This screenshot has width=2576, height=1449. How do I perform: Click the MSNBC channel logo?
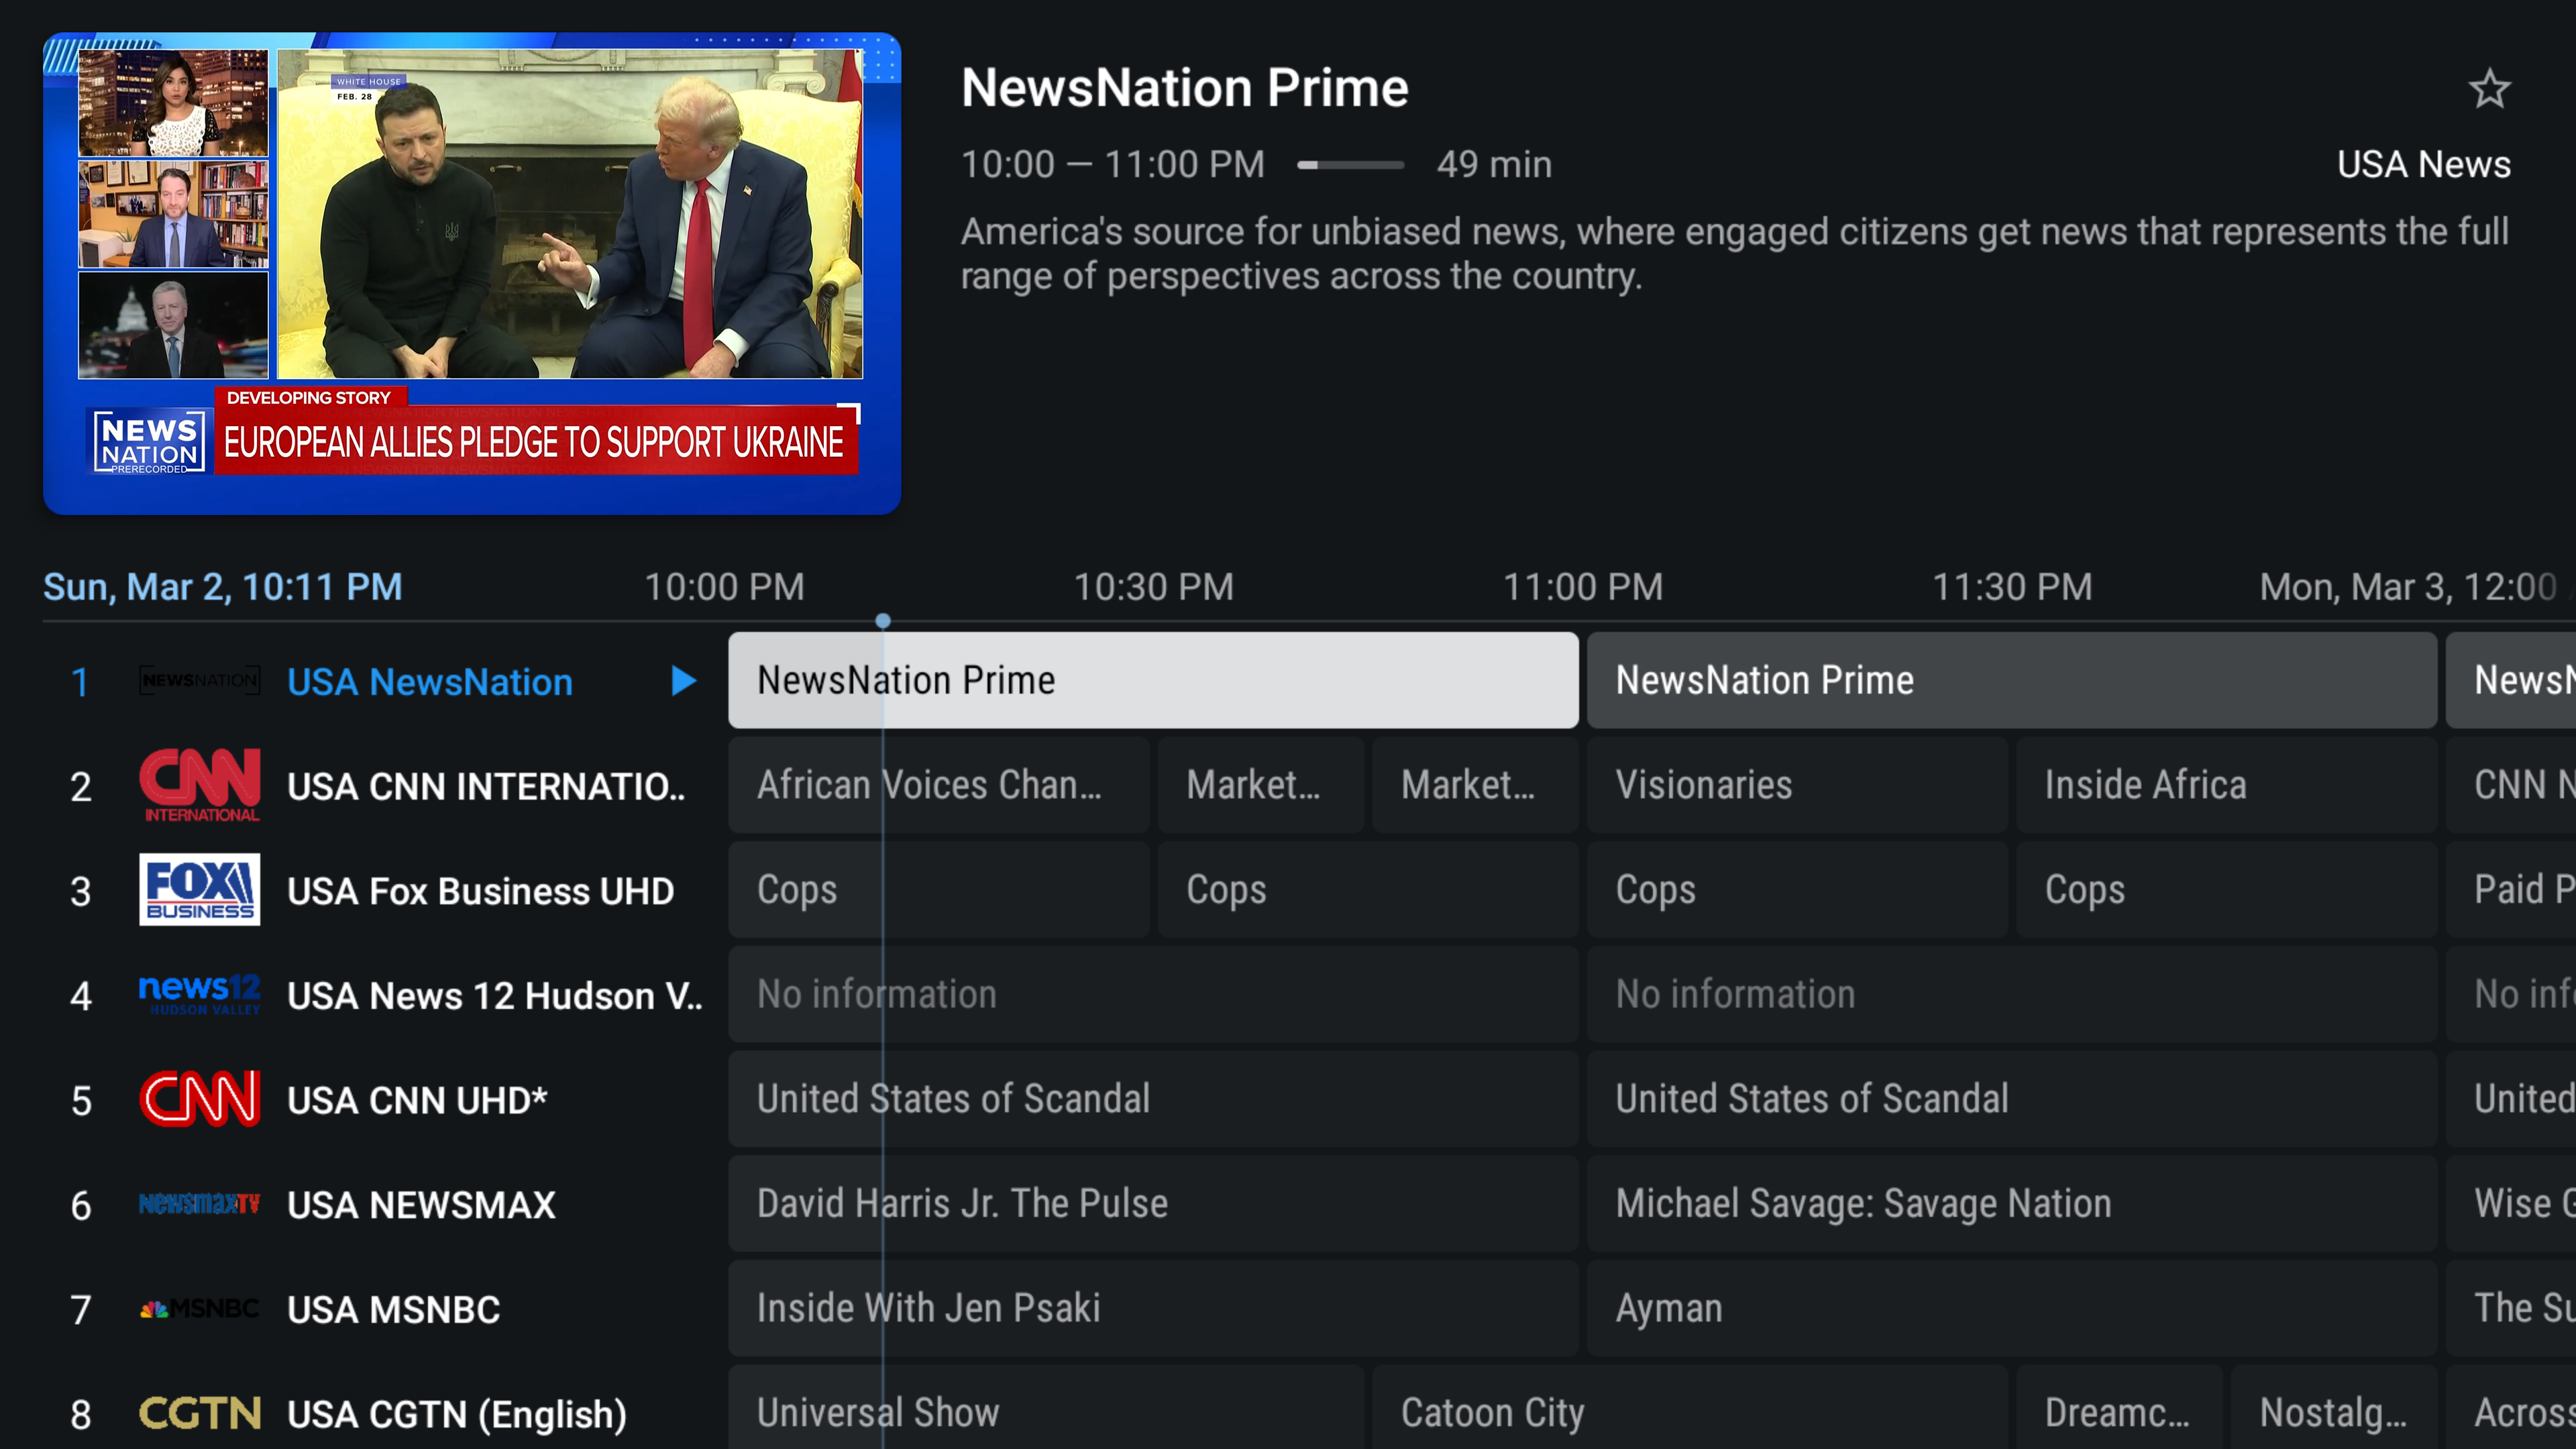[x=199, y=1309]
